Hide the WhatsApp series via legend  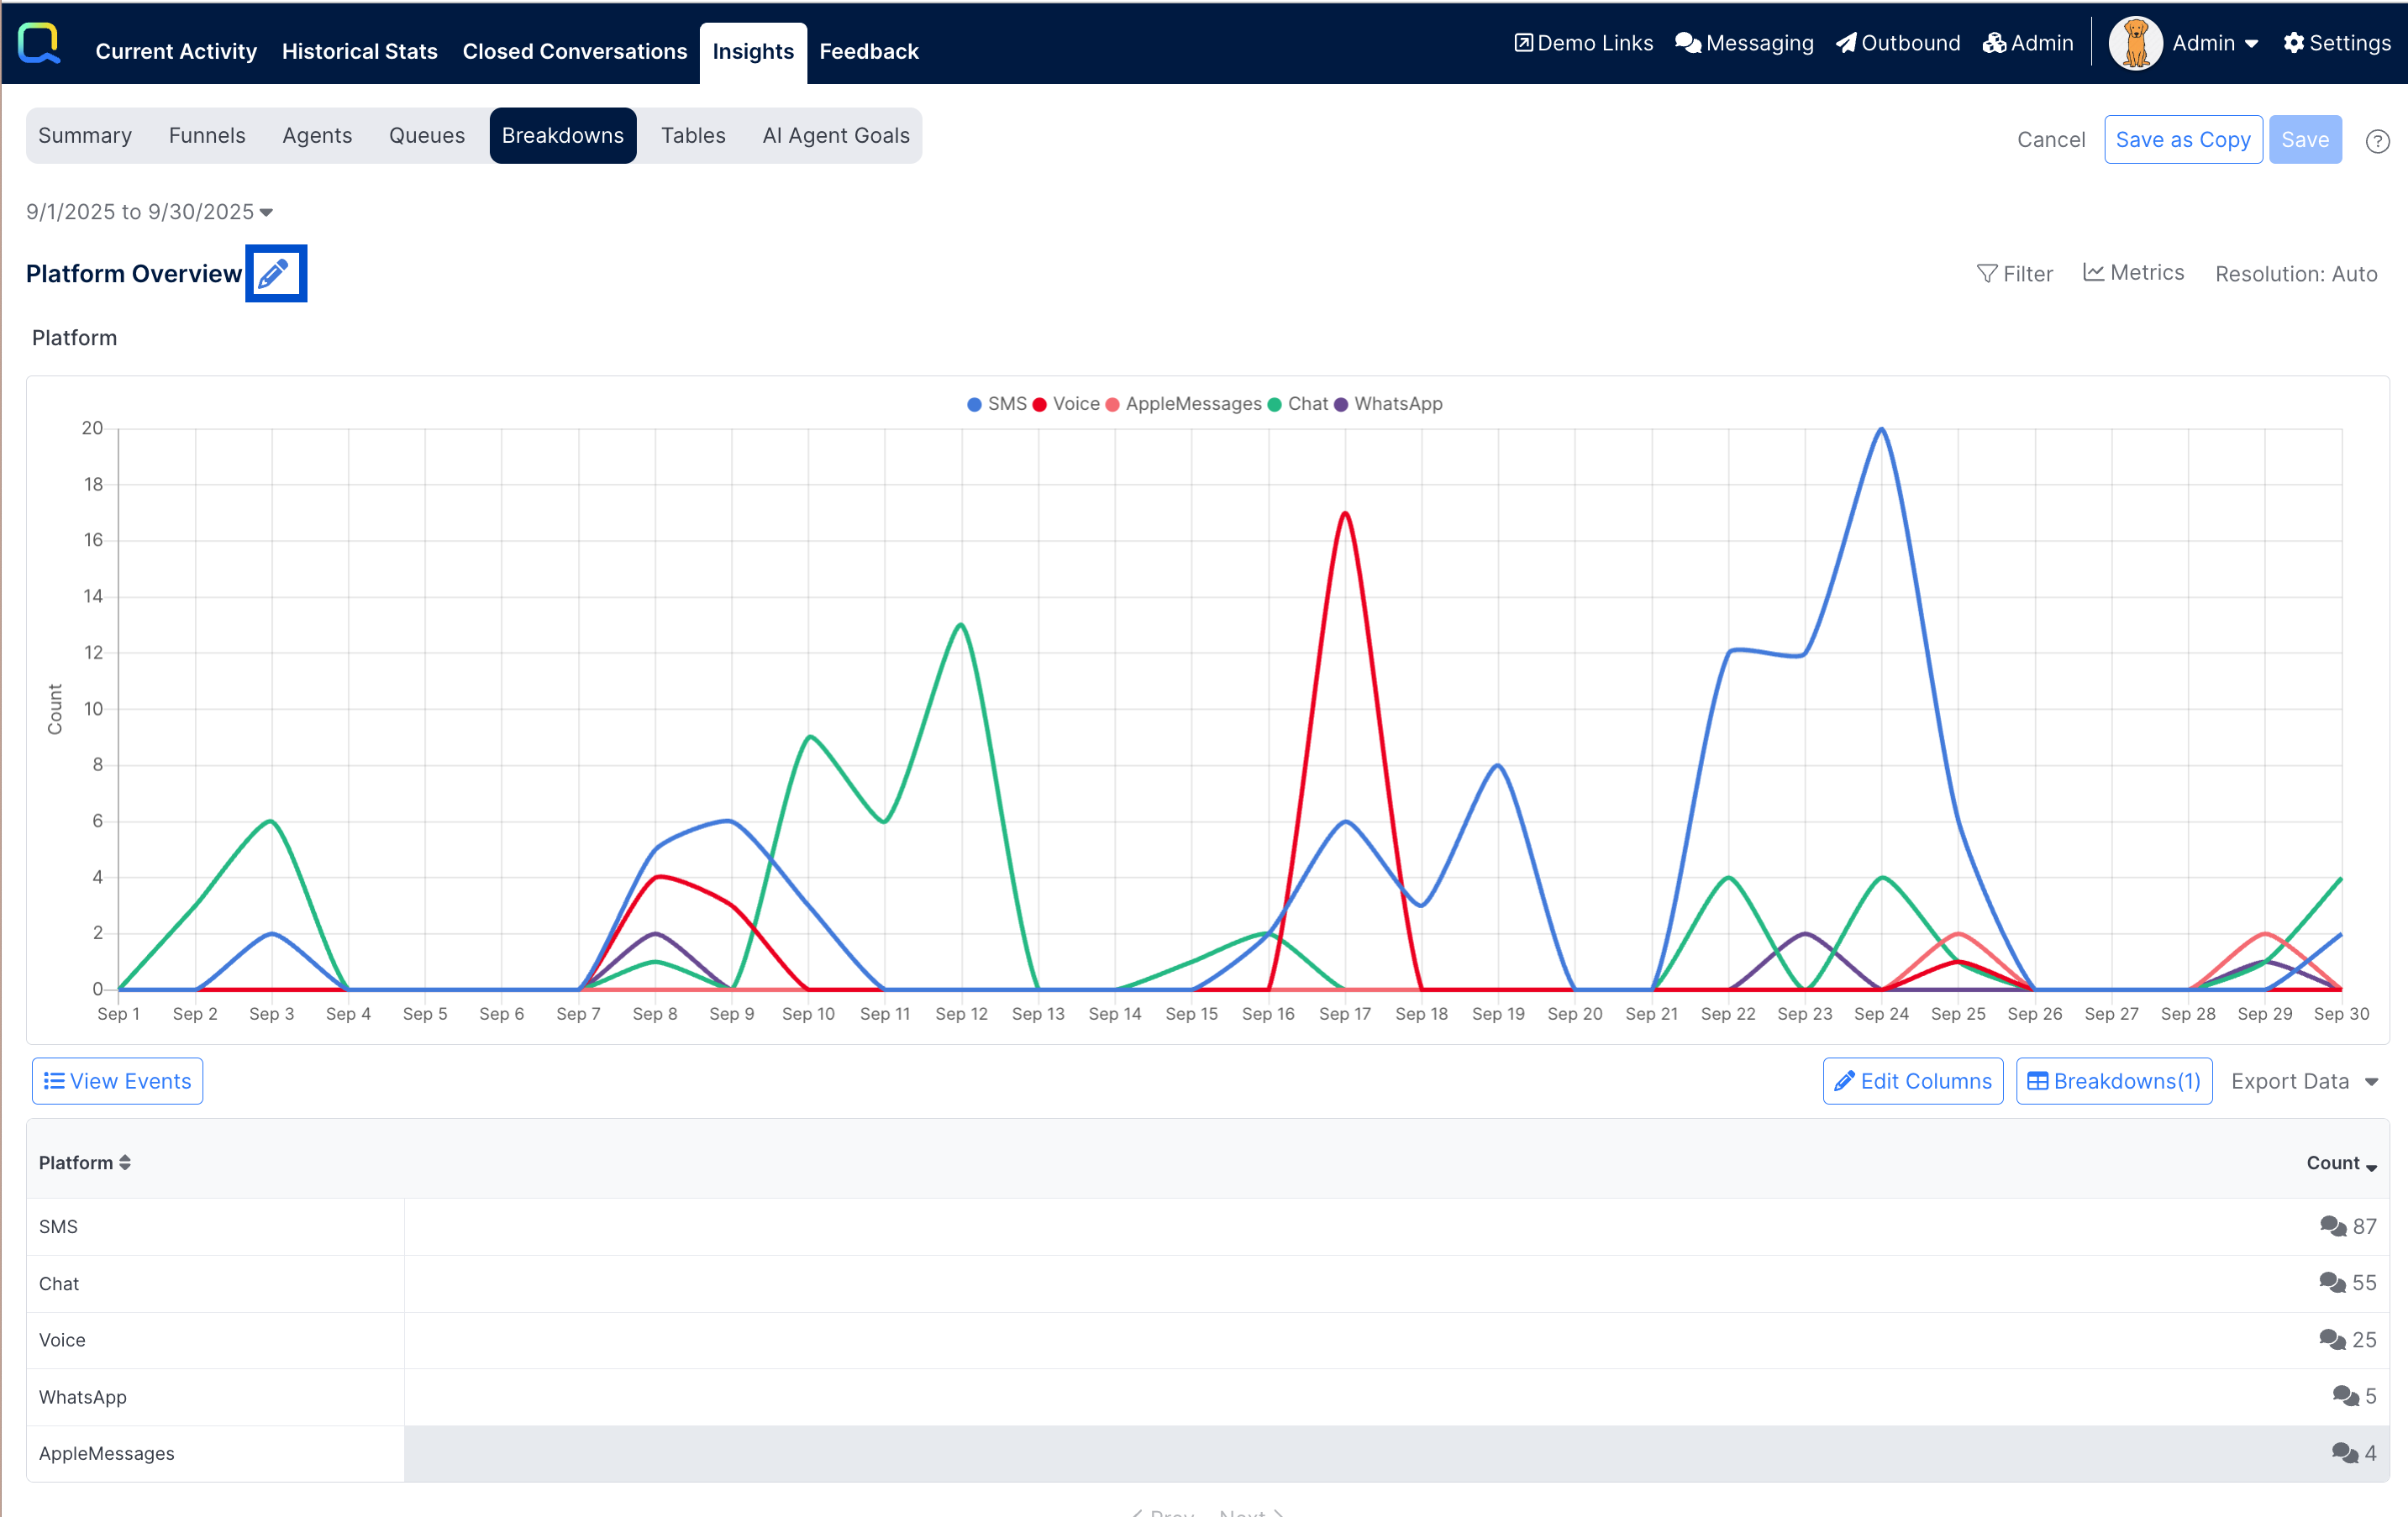coord(1397,404)
